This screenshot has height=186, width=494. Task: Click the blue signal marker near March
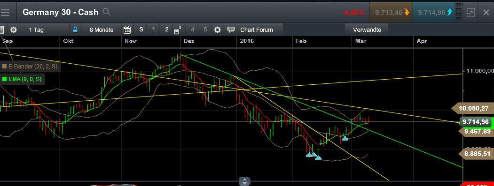(345, 138)
